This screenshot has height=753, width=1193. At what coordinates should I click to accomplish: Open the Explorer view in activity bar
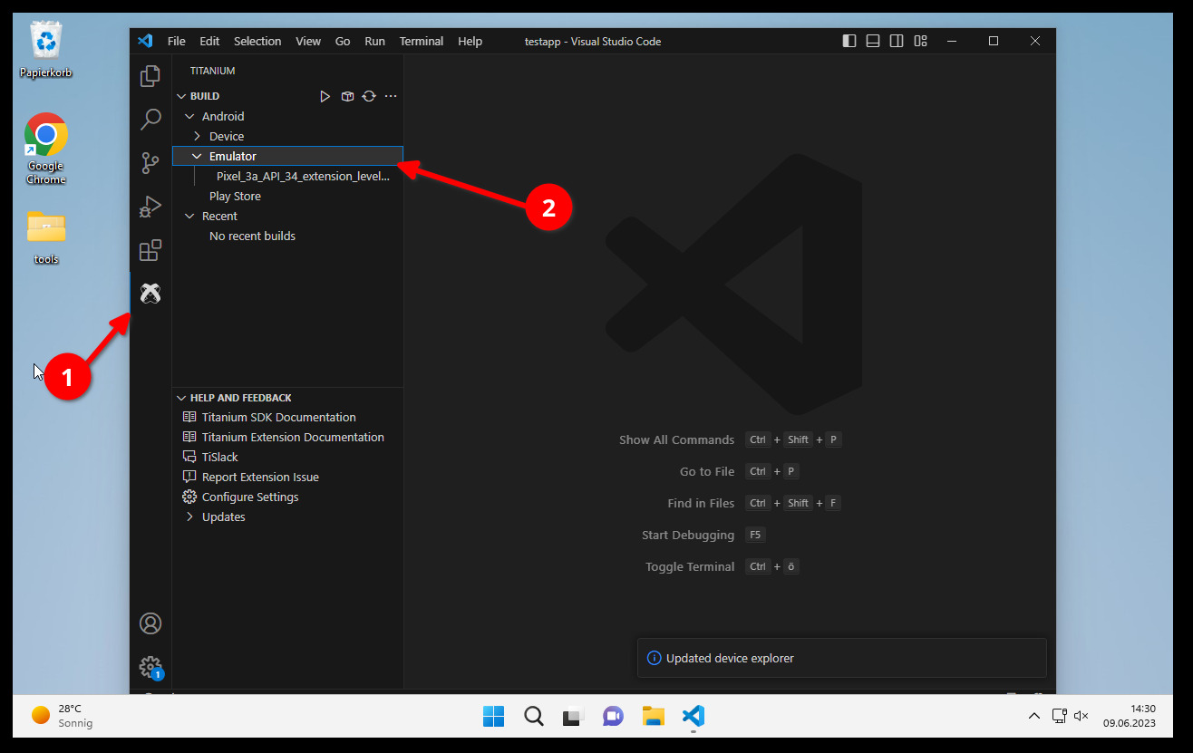pos(150,76)
